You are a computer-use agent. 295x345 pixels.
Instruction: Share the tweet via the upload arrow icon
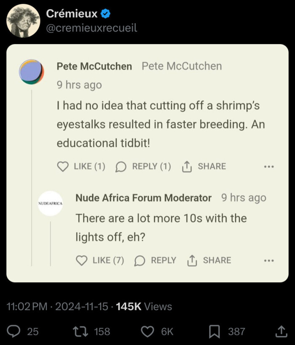(281, 332)
